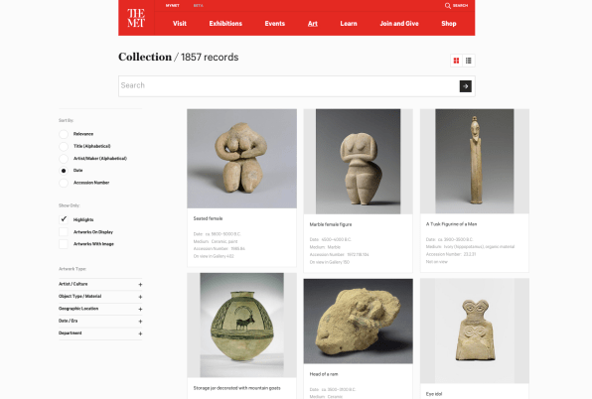This screenshot has height=399, width=592.
Task: Go to Join and Give
Action: click(399, 24)
